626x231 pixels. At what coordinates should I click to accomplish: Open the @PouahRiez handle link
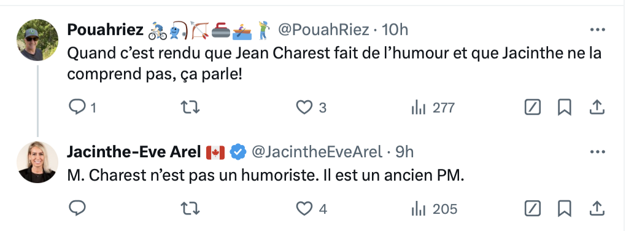coord(323,29)
